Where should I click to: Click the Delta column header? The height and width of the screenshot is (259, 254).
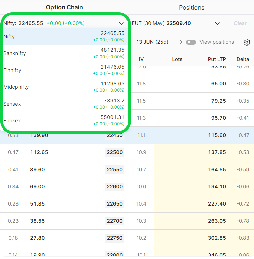click(243, 59)
